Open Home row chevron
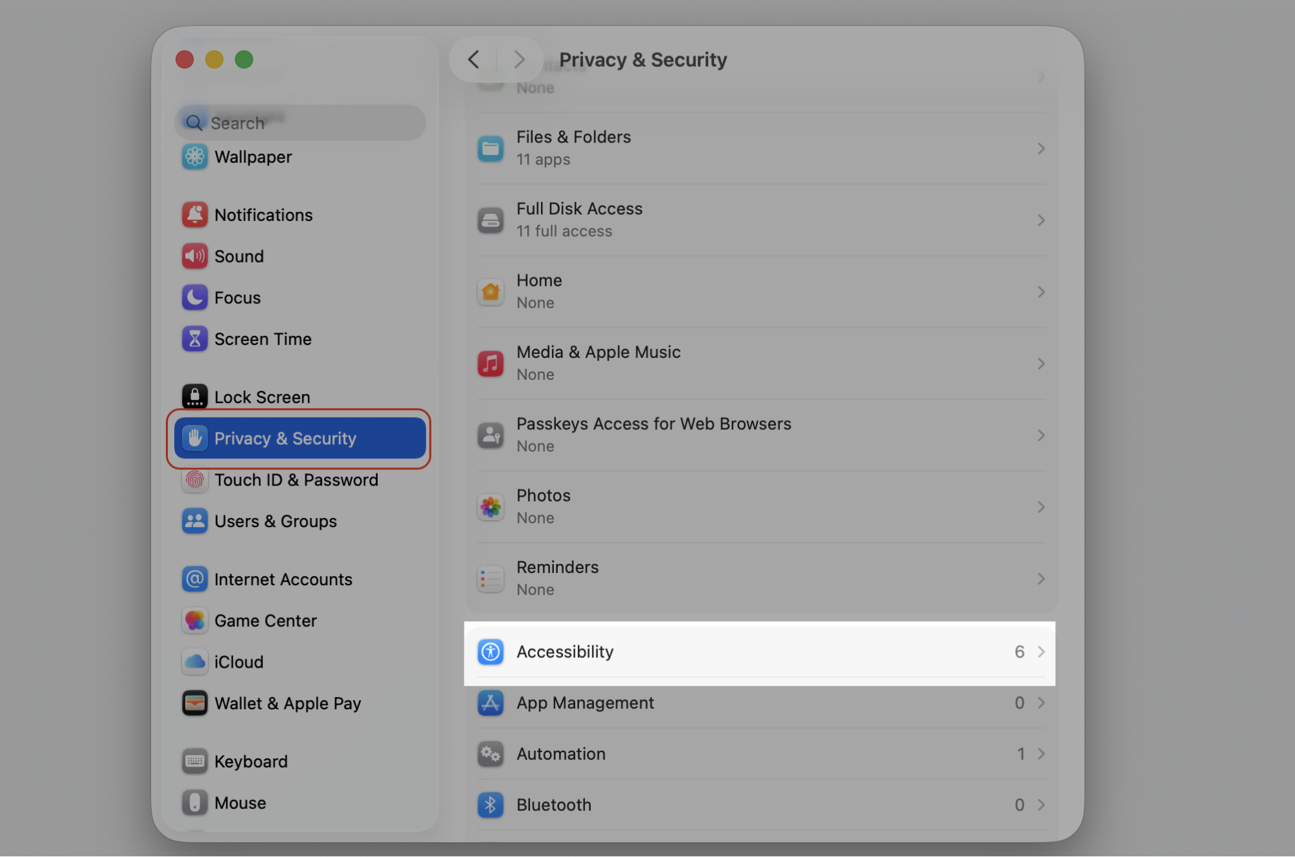This screenshot has height=857, width=1295. [1041, 292]
